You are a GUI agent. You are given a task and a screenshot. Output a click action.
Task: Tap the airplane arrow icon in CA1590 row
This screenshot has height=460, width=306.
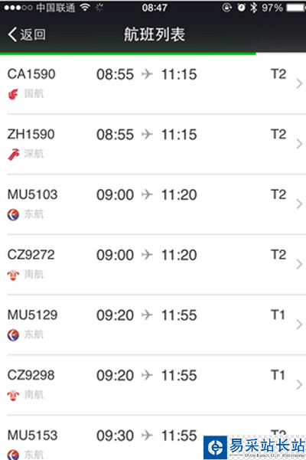[147, 74]
